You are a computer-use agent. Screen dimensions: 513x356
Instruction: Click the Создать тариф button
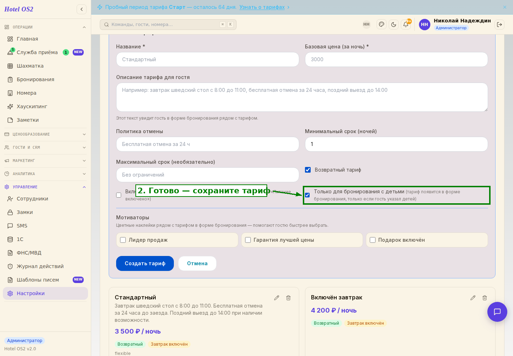coord(145,263)
